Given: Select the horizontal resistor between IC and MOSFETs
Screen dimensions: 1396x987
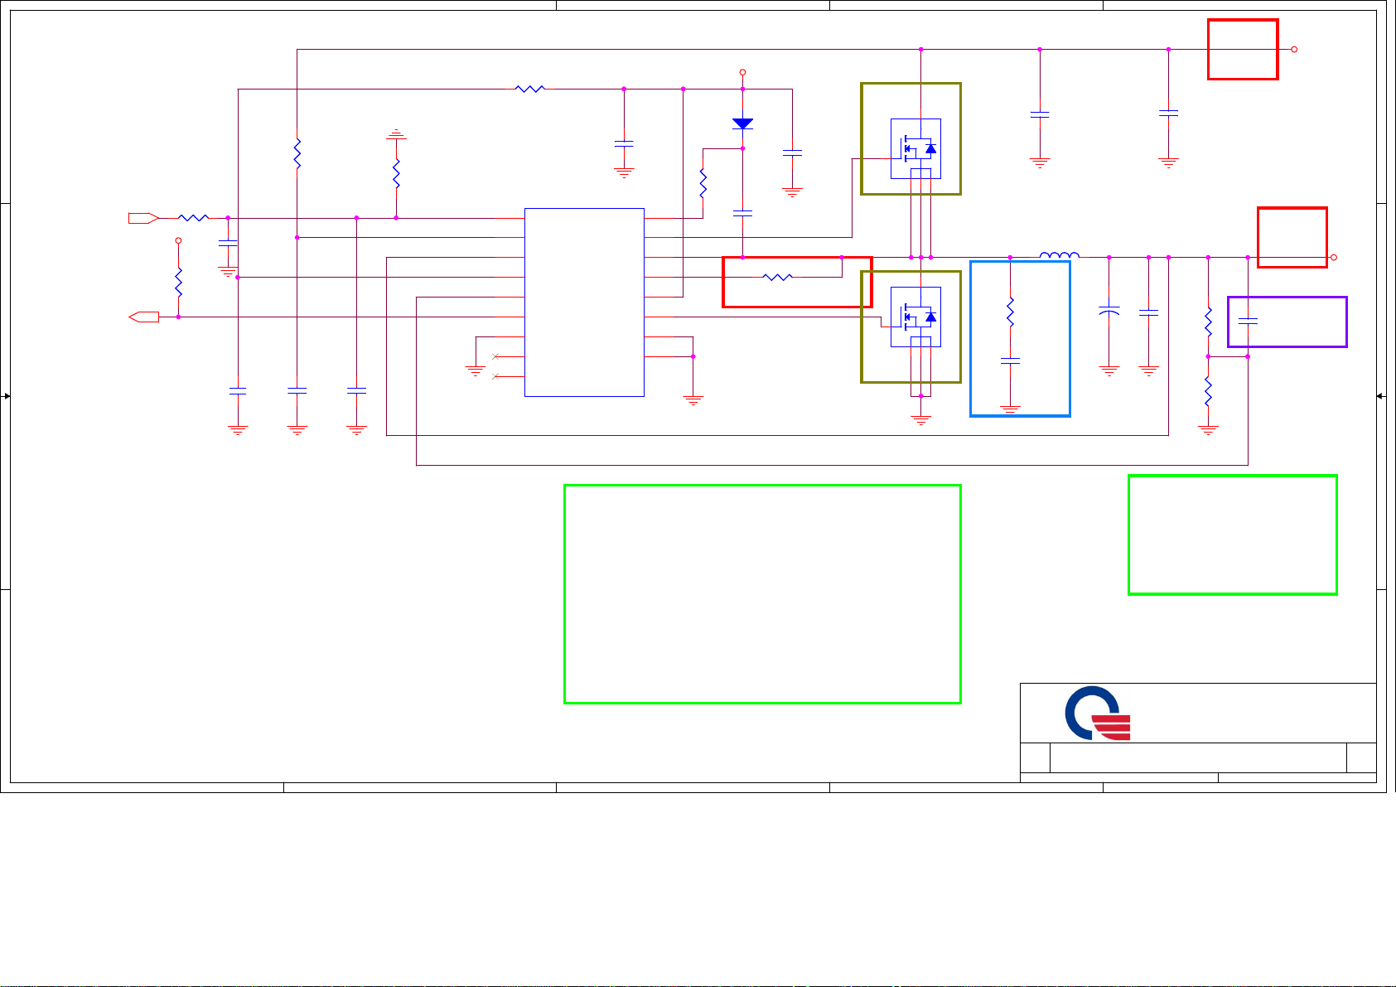Looking at the screenshot, I should tap(777, 277).
